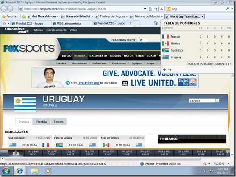
Task: Open the Favorites star button
Action: [x=10, y=16]
